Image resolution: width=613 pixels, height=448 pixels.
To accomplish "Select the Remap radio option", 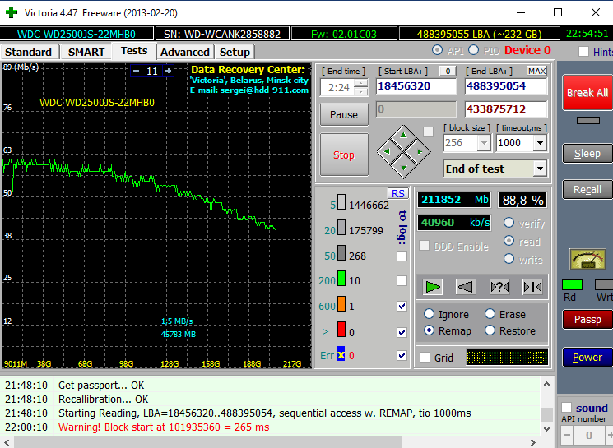I will point(429,330).
